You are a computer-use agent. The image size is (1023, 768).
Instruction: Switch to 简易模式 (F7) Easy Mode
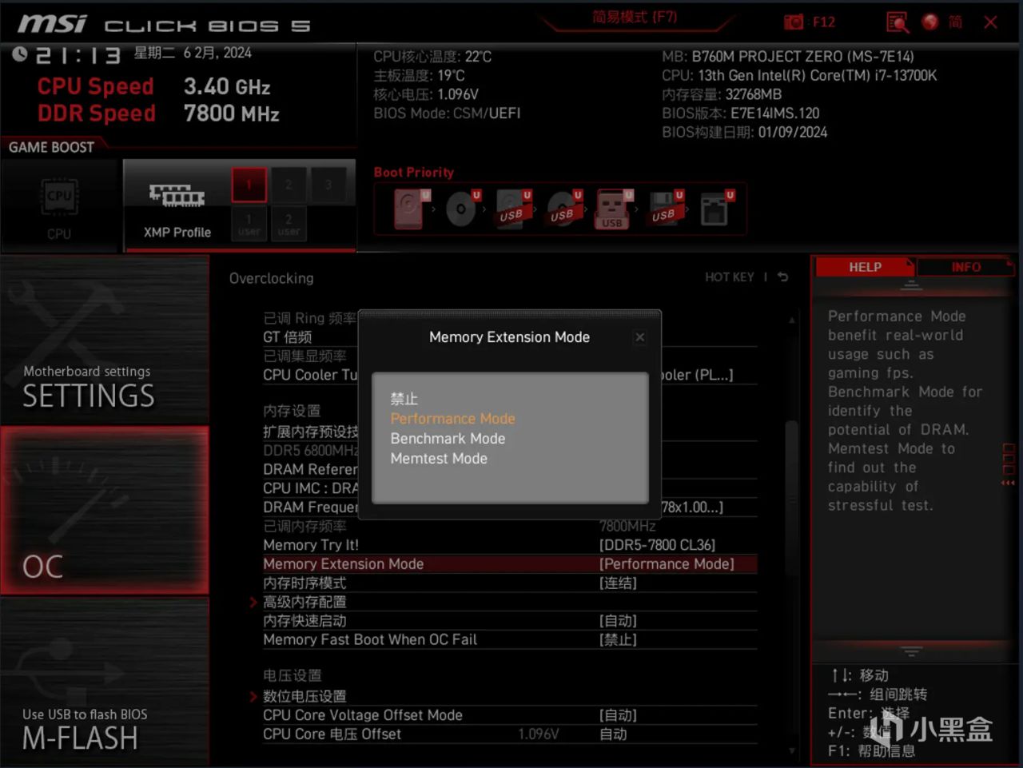pos(635,17)
